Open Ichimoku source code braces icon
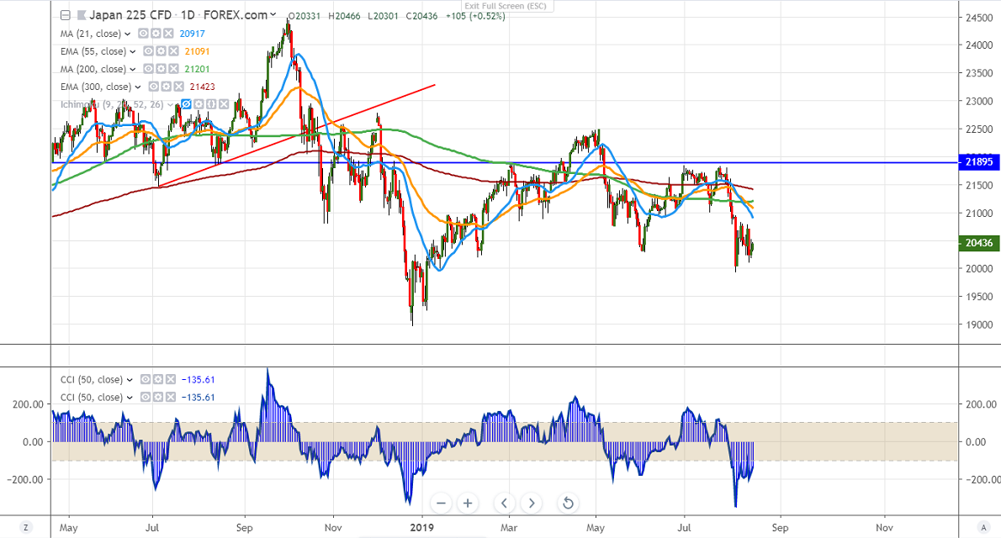This screenshot has width=1001, height=538. pos(210,104)
